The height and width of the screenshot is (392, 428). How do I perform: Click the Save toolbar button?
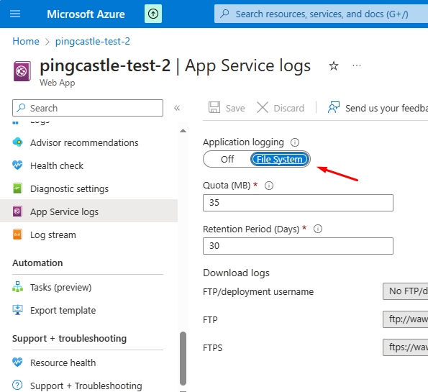pyautogui.click(x=227, y=108)
